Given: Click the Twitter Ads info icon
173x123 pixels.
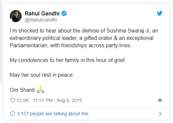Looking at the screenshot, I should point(160,100).
